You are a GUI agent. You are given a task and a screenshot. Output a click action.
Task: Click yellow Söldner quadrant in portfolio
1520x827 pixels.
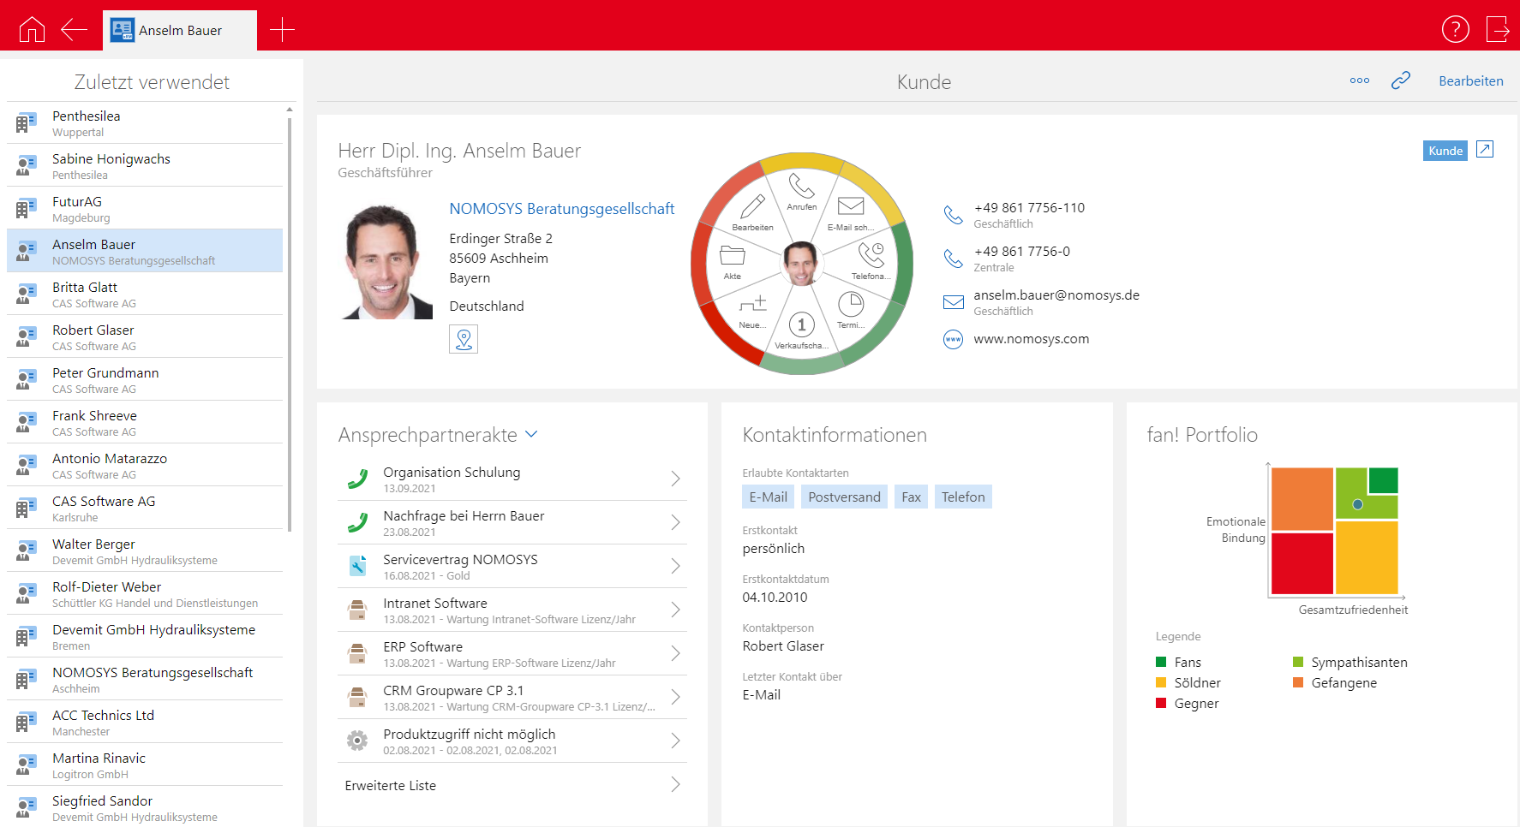(1367, 557)
